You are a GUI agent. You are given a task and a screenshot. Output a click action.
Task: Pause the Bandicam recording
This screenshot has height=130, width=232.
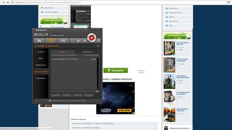(x=98, y=41)
